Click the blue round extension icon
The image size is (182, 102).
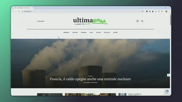pos(150,11)
